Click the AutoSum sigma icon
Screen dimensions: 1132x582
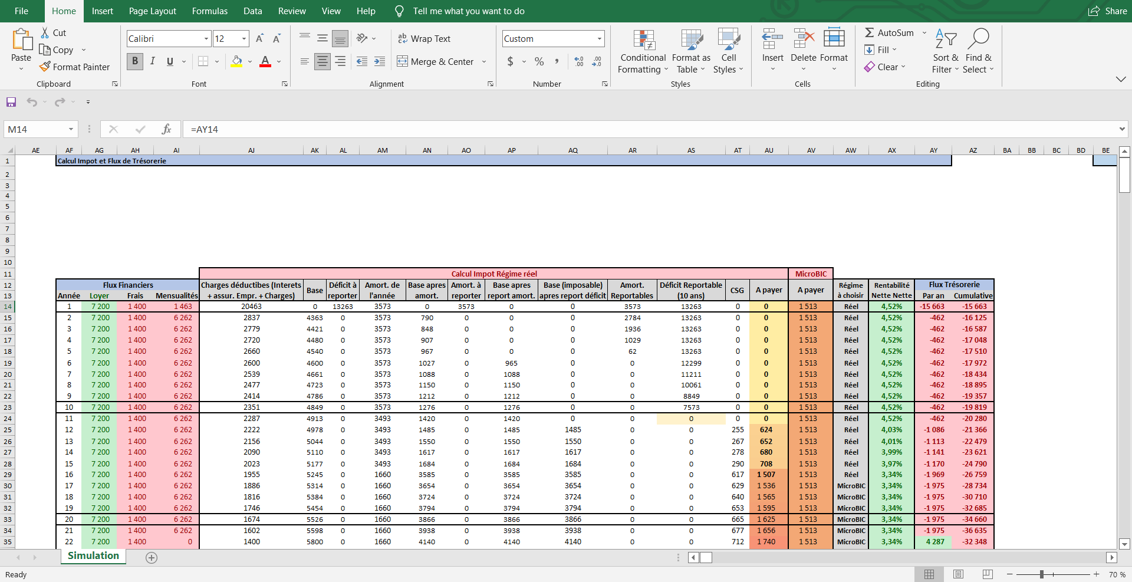tap(870, 33)
